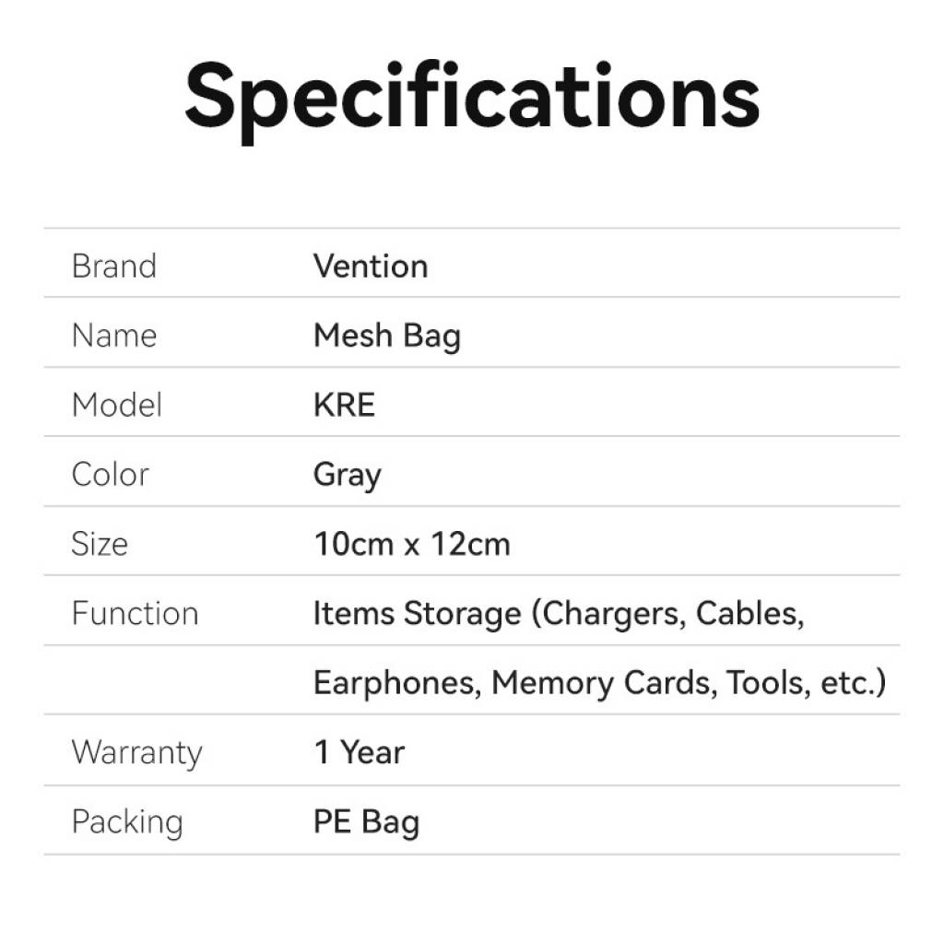Select the Size label
944x944 pixels.
[100, 544]
